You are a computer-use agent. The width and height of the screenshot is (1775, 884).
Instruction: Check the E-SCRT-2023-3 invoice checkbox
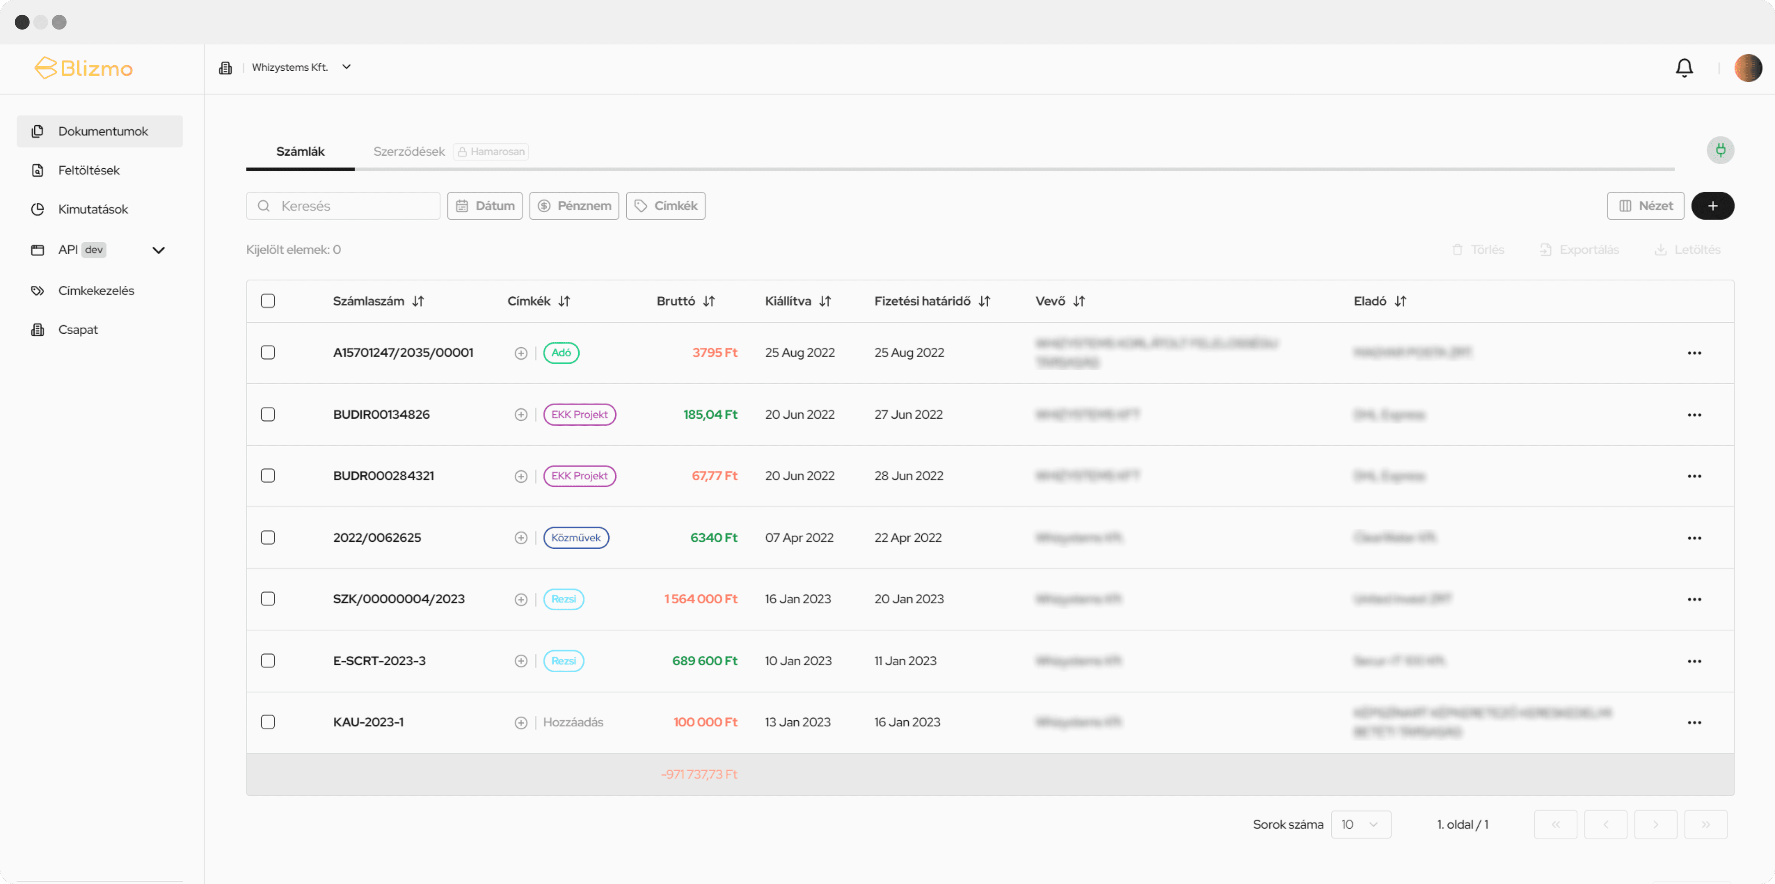[x=268, y=660]
